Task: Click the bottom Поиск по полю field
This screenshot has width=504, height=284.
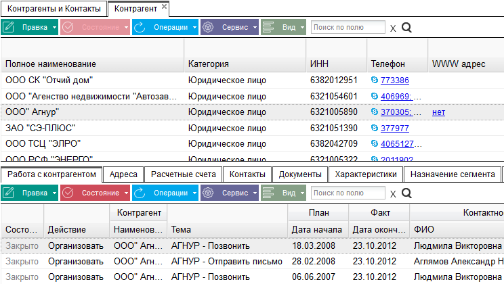Action: (x=348, y=193)
